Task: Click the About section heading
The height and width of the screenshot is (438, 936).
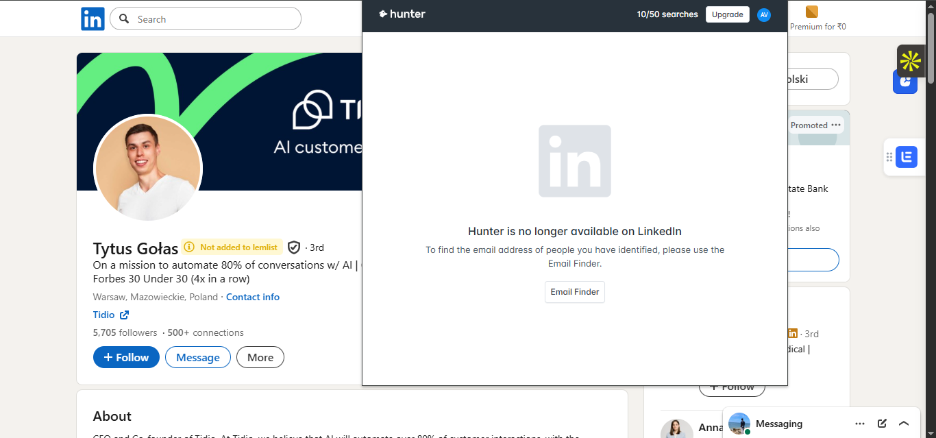Action: point(112,416)
